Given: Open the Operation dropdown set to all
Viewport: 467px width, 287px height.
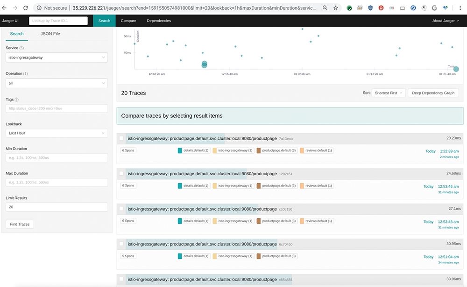Looking at the screenshot, I should click(x=57, y=83).
